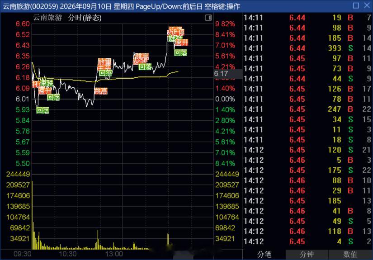Select the tick row with 88 B

click(x=307, y=180)
